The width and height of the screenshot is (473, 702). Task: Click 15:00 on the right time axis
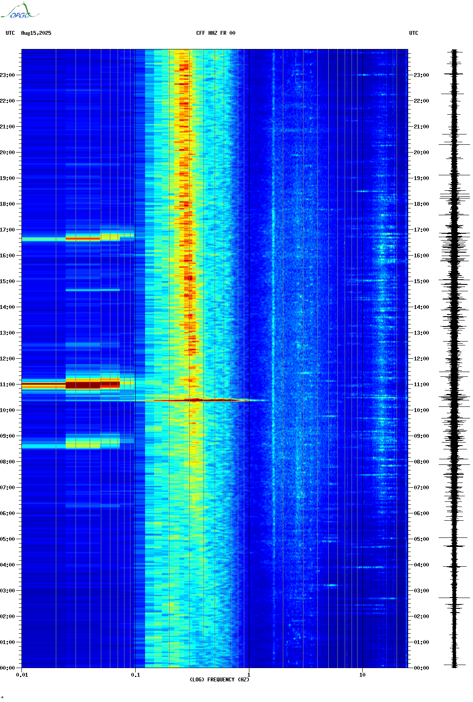pyautogui.click(x=421, y=281)
